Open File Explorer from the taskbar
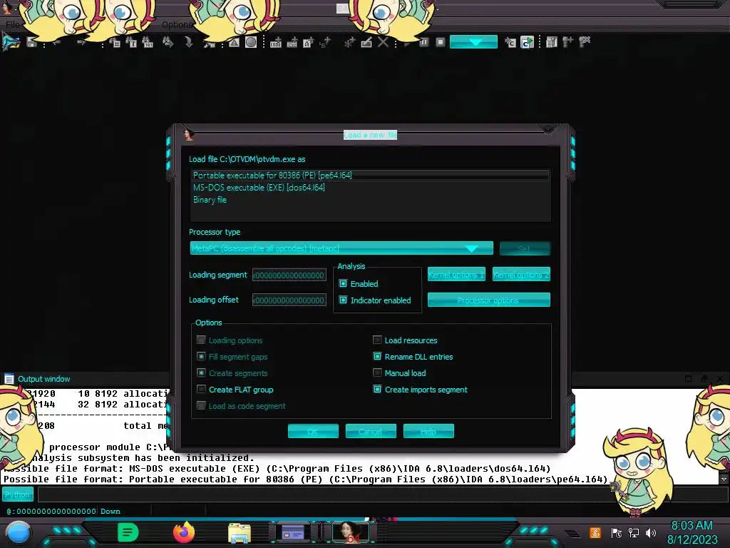 (240, 532)
